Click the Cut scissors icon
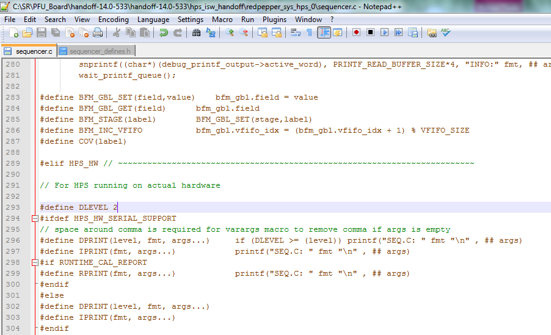Viewport: 551px width, 335px height. (116, 32)
